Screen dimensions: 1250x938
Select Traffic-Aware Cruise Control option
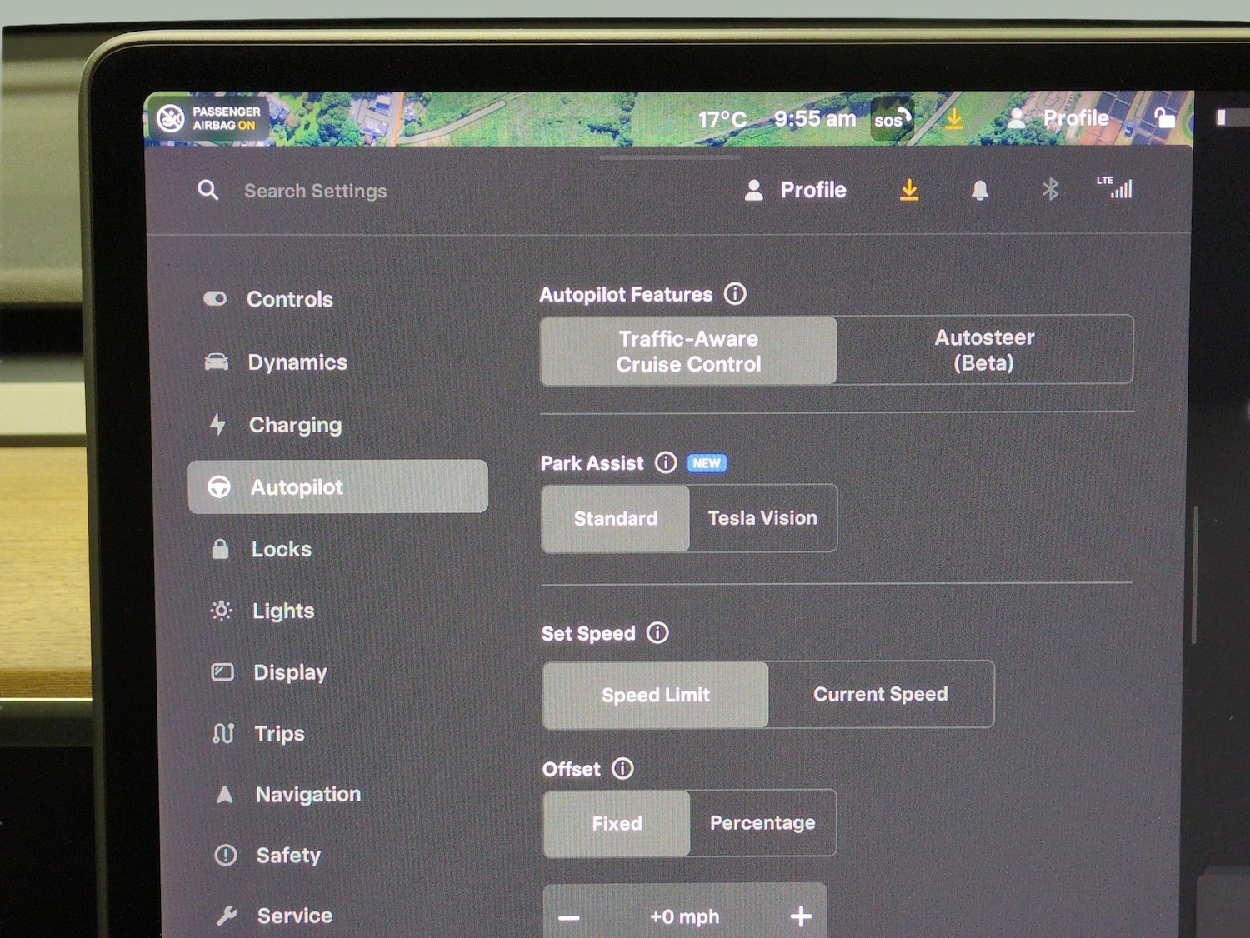tap(688, 351)
